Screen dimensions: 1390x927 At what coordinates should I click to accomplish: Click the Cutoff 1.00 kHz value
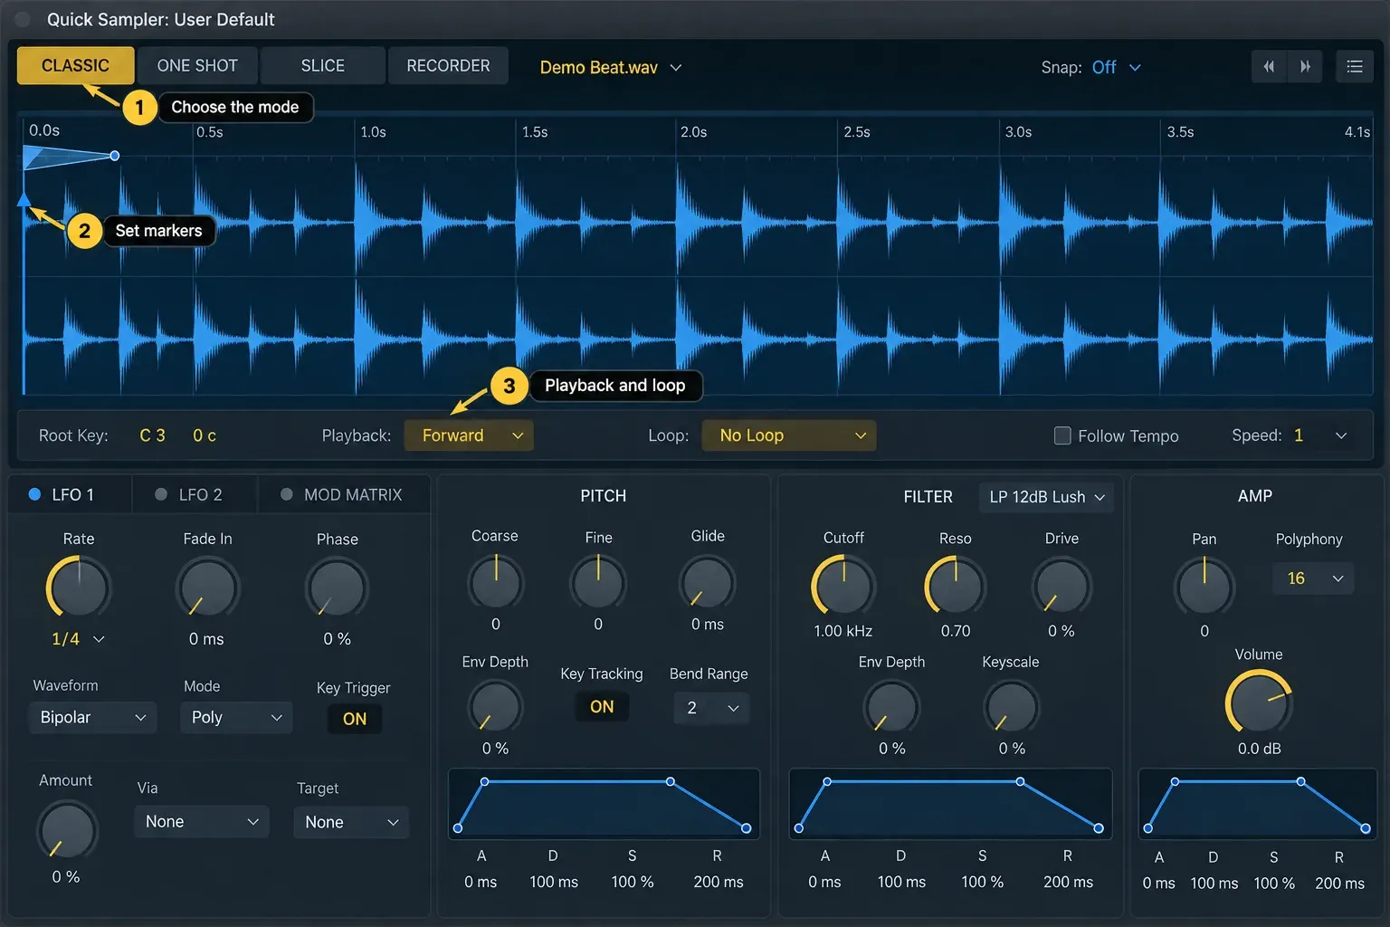point(843,631)
